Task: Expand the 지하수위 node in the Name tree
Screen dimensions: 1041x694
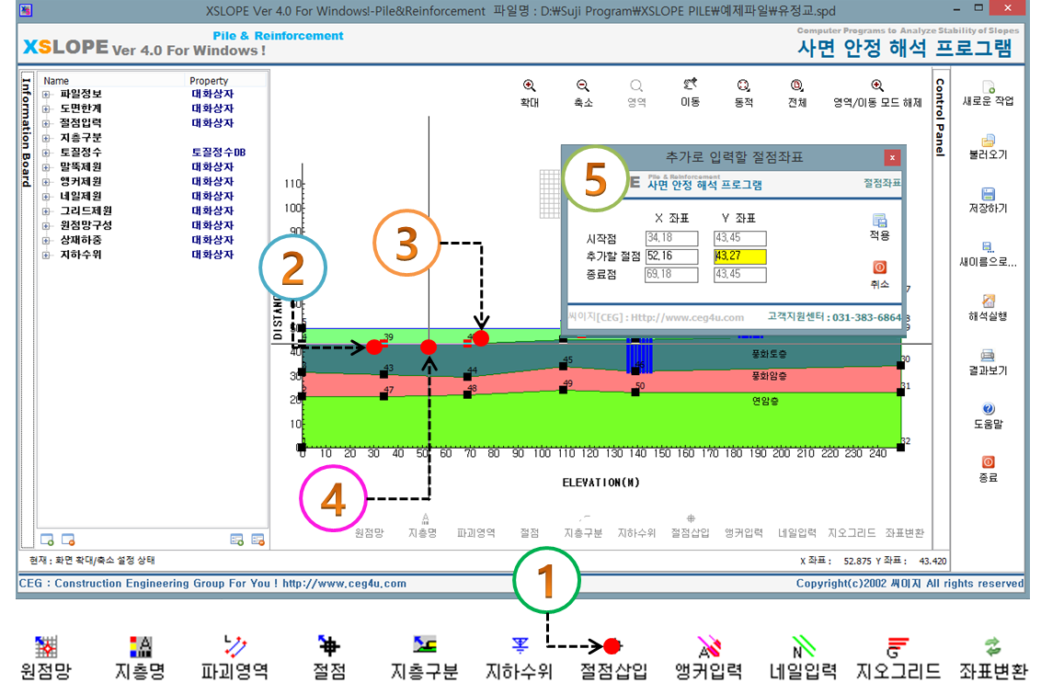Action: click(46, 255)
